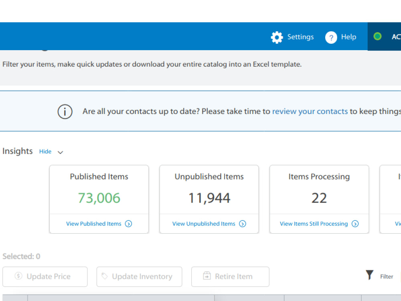
Task: Open the Settings gear icon
Action: coord(277,37)
